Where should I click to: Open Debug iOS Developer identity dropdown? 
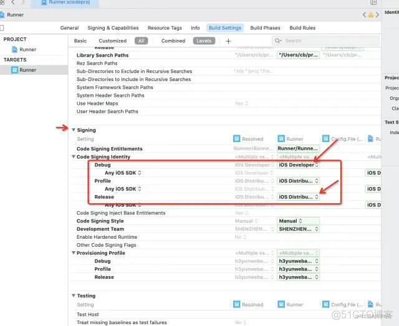298,165
